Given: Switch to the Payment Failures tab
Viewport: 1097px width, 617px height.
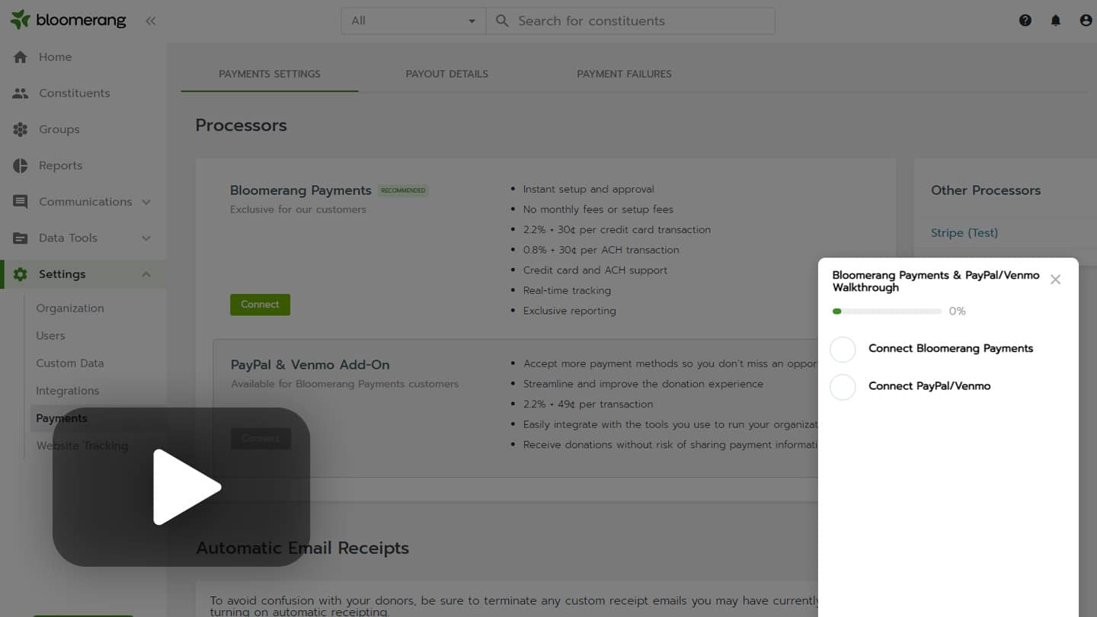Looking at the screenshot, I should point(624,74).
